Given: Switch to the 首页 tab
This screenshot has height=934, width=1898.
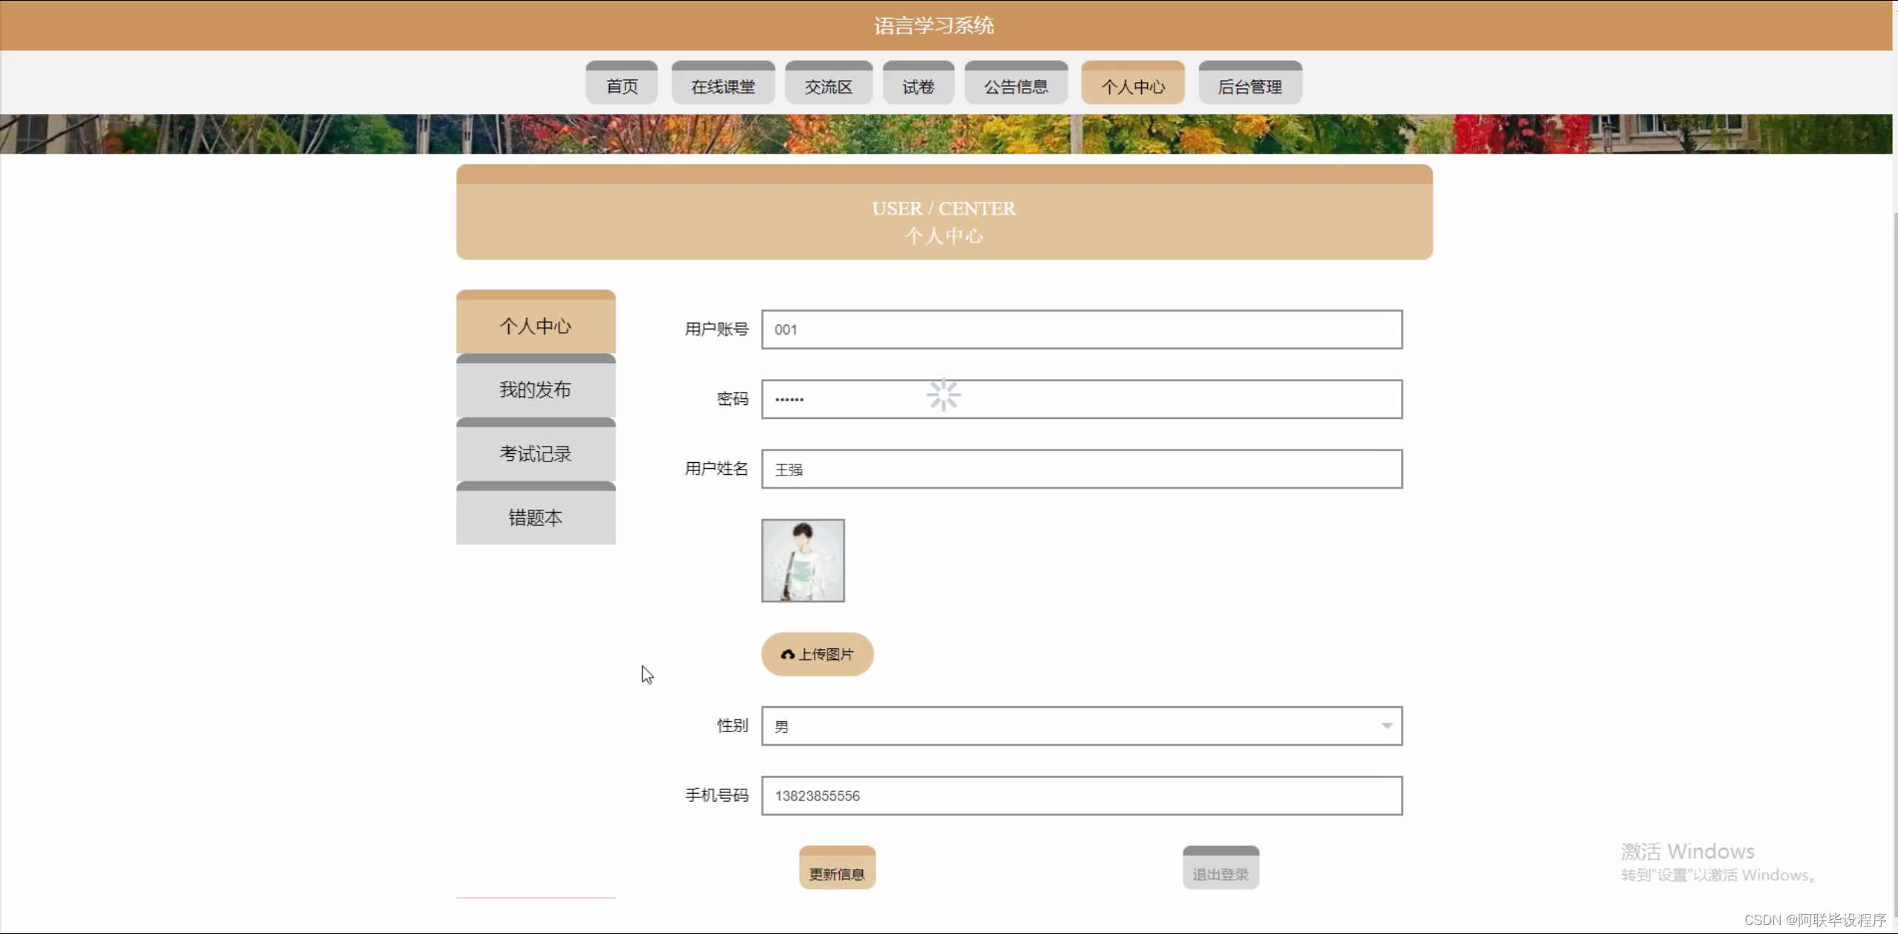Looking at the screenshot, I should (x=620, y=83).
